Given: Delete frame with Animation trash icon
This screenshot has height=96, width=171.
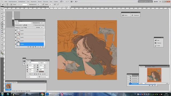Looking at the screenshot, I should (29, 91).
